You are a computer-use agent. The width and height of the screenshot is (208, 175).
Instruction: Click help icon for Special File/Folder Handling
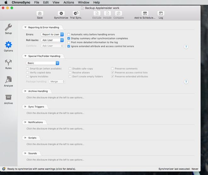click(186, 82)
